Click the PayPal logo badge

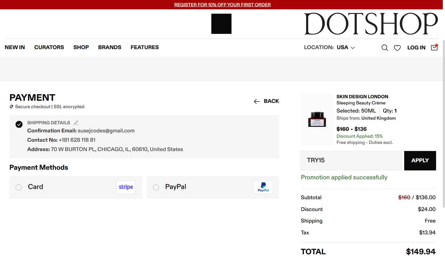pos(263,187)
